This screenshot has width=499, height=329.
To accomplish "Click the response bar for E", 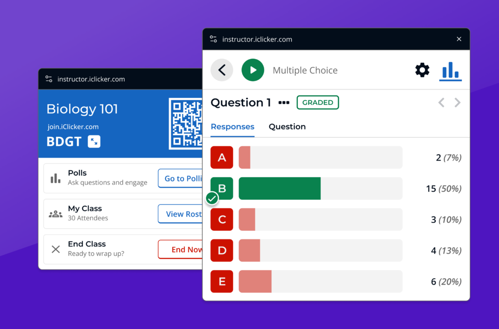I will coord(321,281).
